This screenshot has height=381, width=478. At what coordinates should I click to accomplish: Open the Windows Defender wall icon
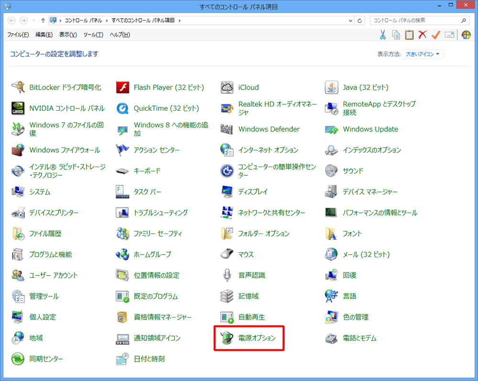pos(227,129)
